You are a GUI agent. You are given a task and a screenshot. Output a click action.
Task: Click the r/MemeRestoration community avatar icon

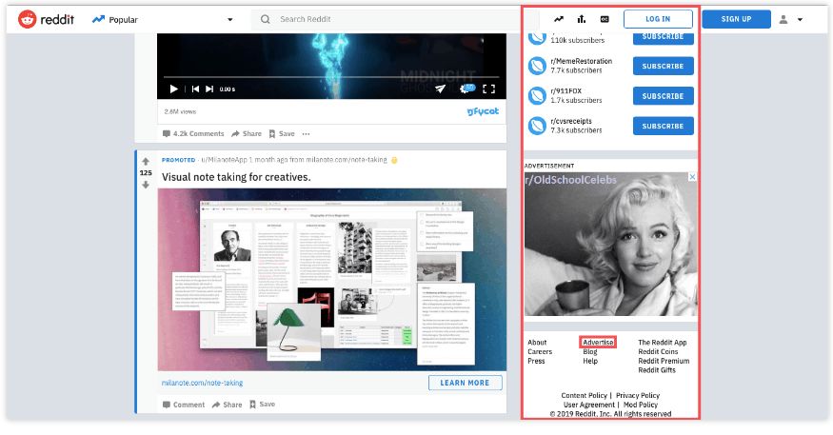click(x=537, y=66)
